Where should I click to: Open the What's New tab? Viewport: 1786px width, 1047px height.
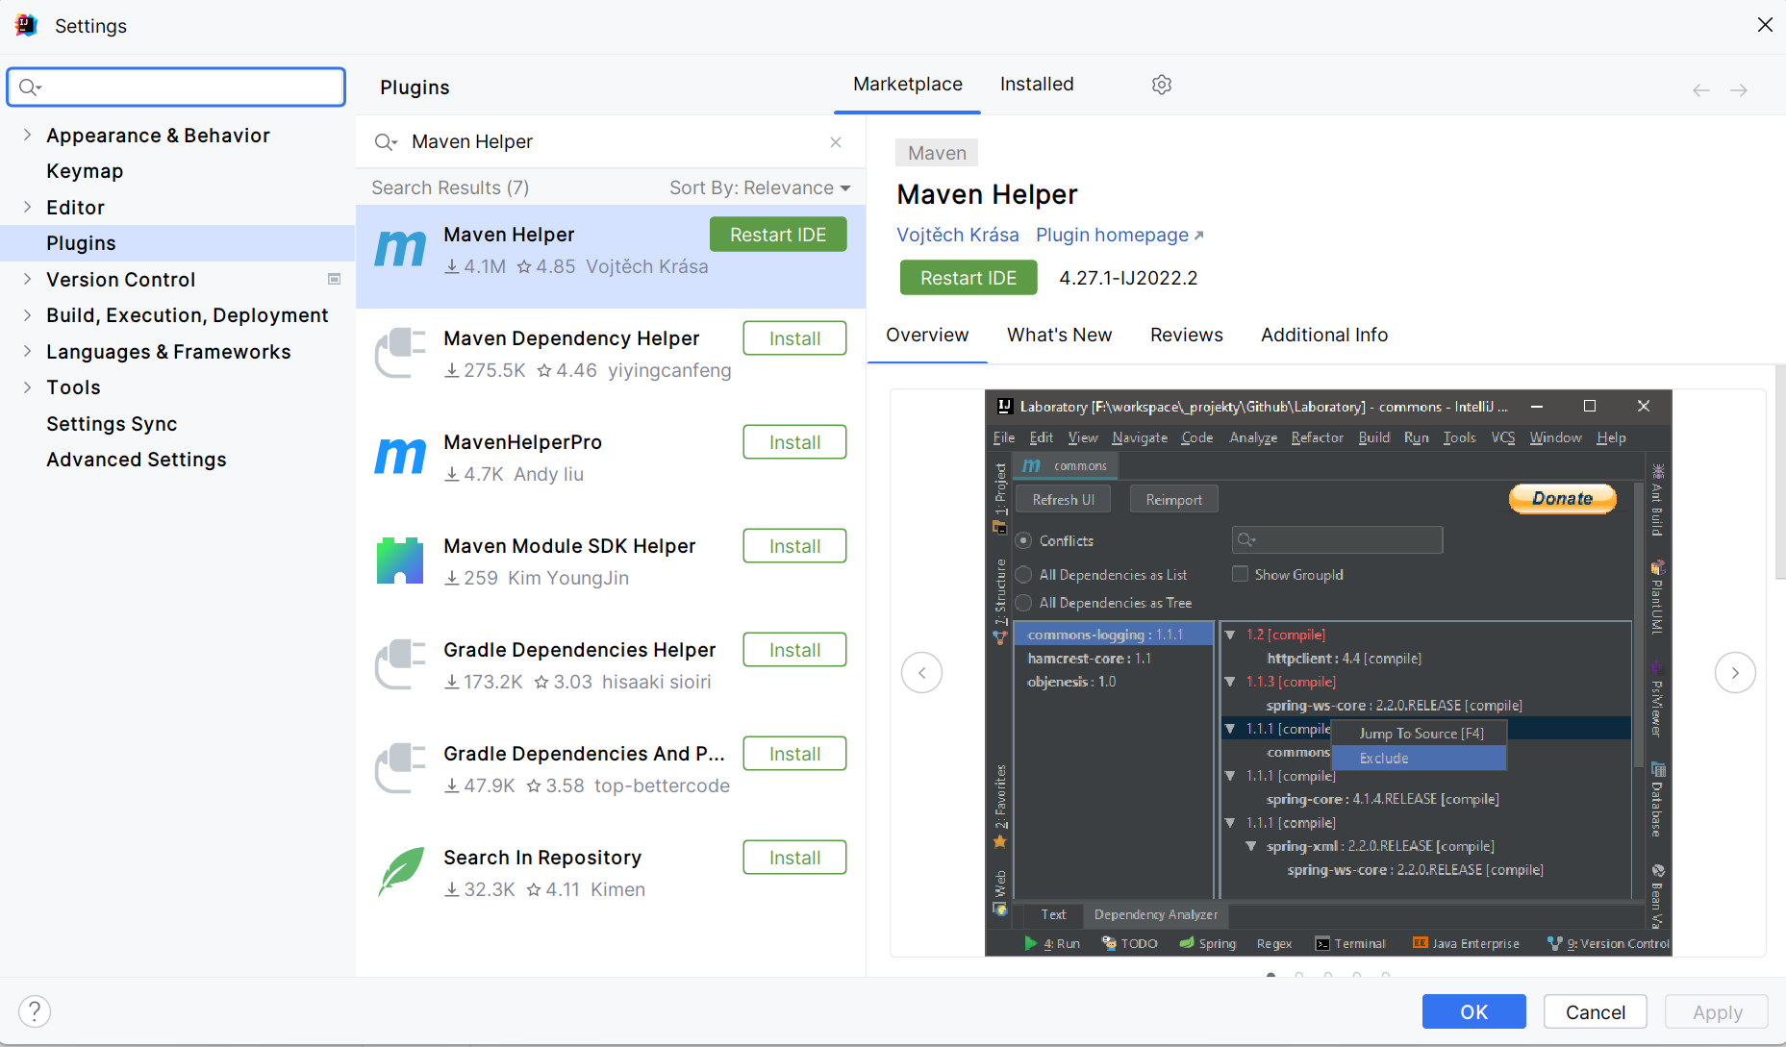tap(1059, 336)
